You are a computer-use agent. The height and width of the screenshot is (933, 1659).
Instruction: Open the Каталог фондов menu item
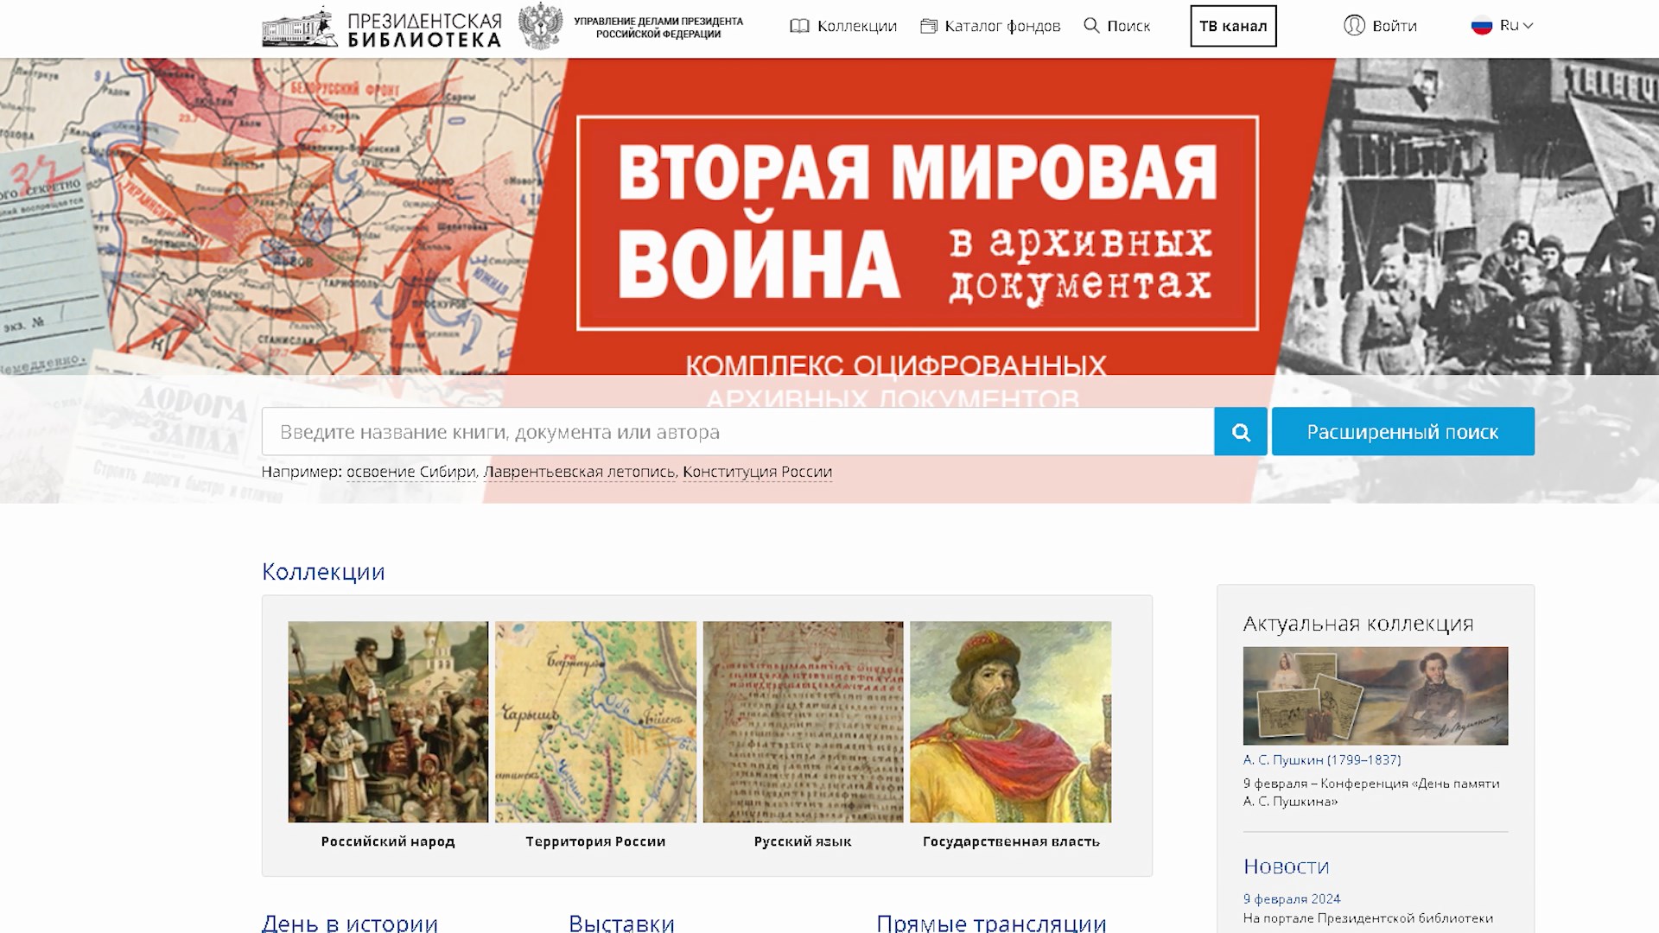coord(1002,26)
